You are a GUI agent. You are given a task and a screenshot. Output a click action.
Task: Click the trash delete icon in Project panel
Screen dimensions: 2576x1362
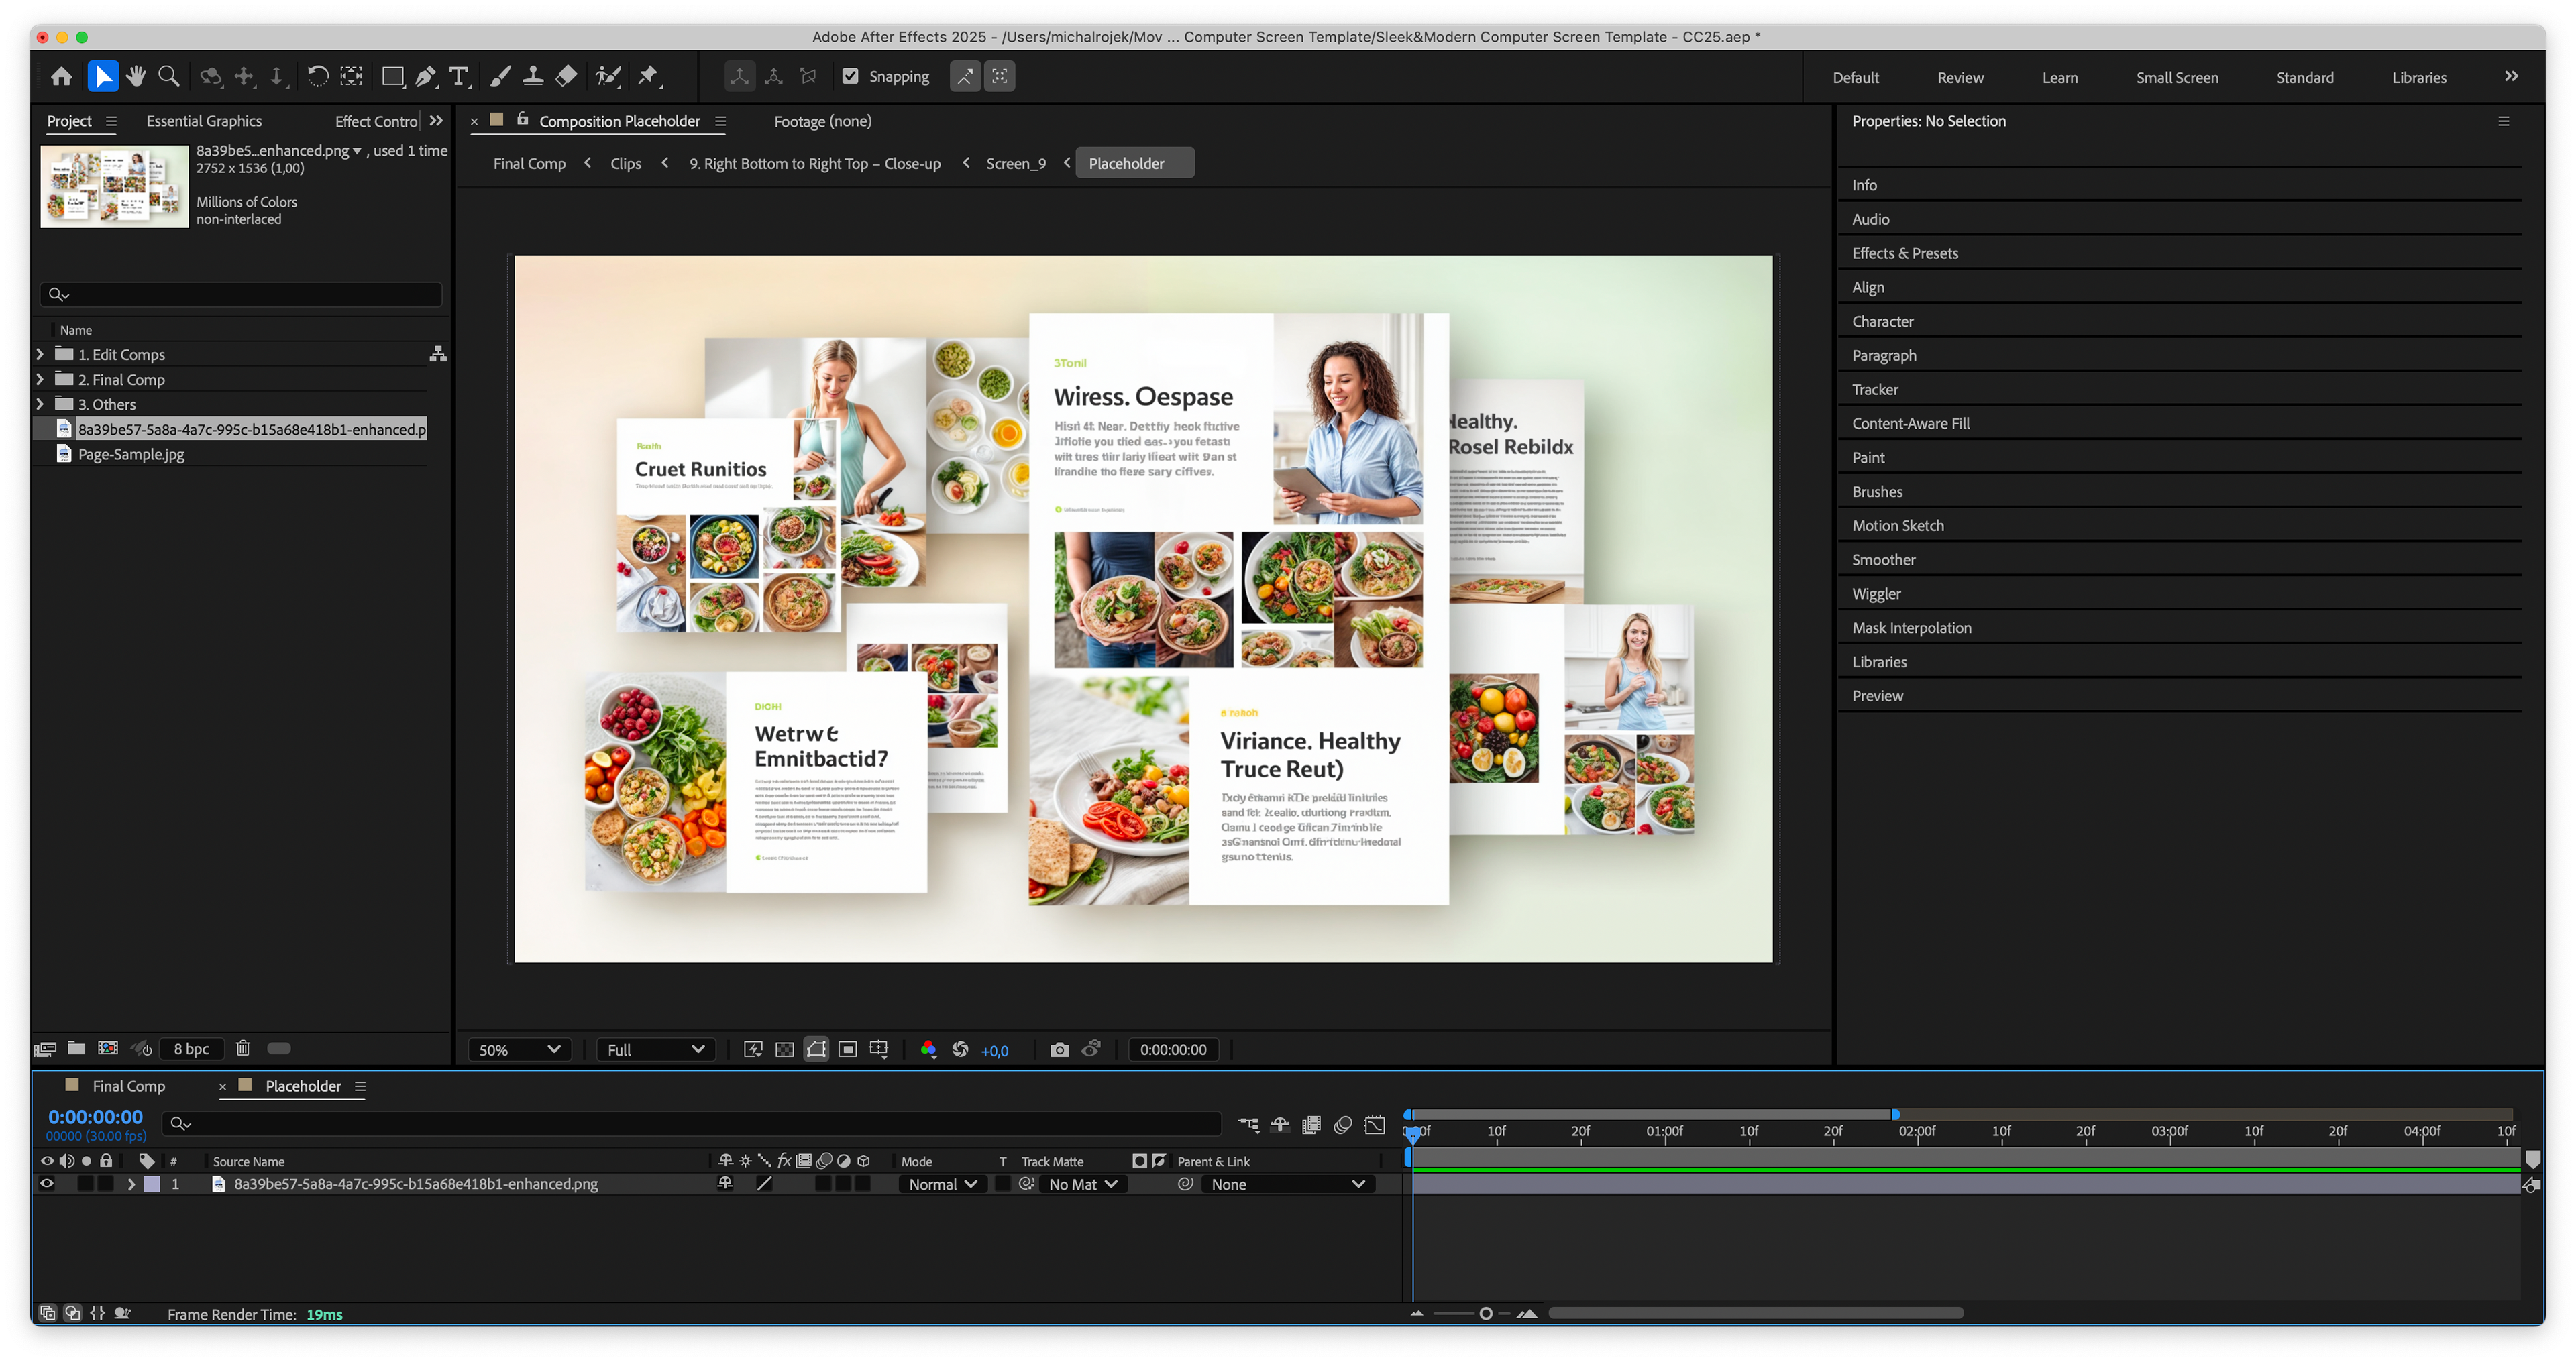pos(242,1048)
